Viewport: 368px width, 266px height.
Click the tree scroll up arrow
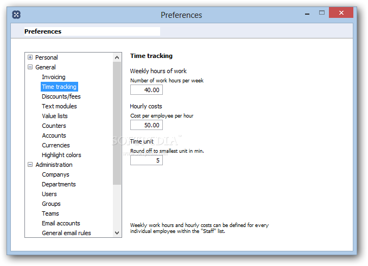click(117, 57)
